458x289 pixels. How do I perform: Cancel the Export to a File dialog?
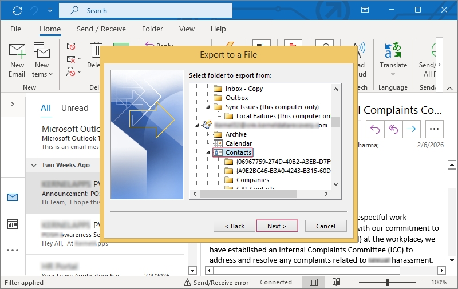click(326, 226)
